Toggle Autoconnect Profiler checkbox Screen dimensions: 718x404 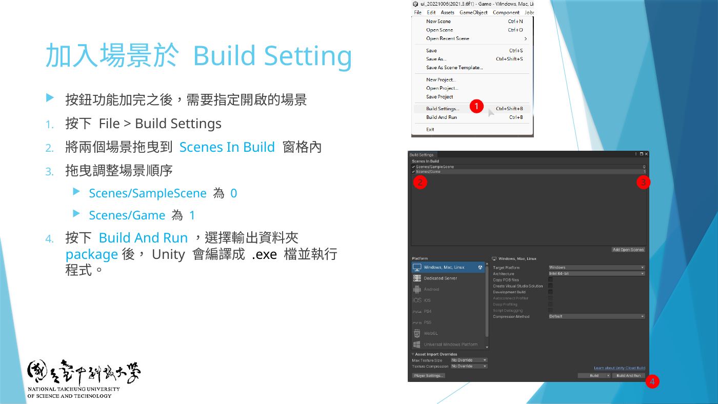click(x=551, y=298)
